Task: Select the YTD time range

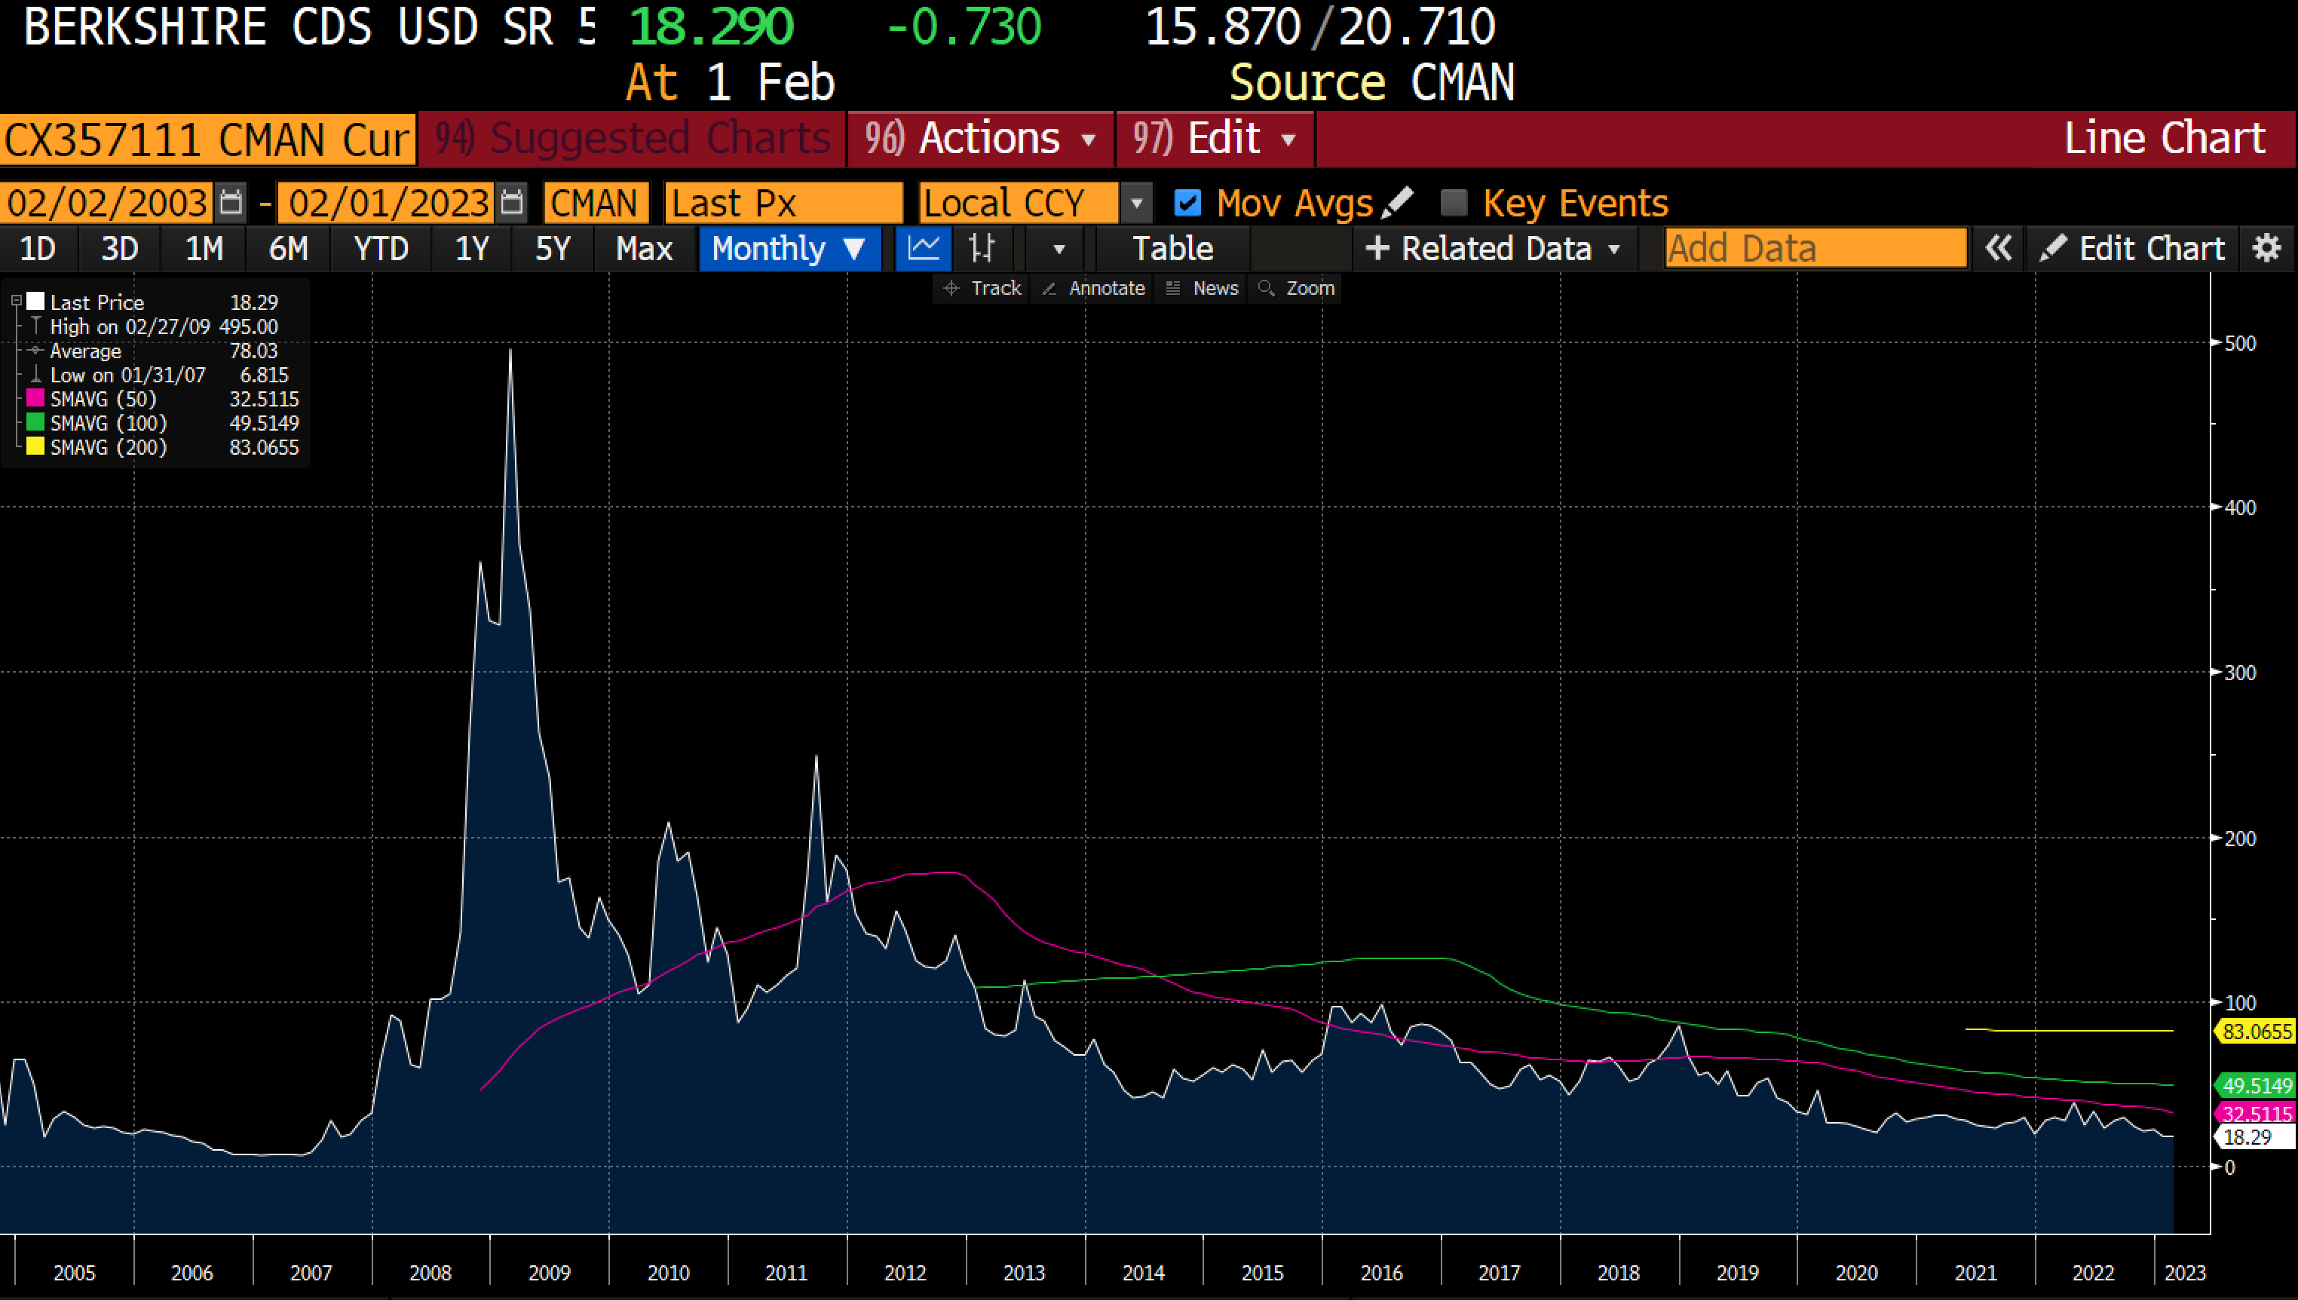Action: pos(381,248)
